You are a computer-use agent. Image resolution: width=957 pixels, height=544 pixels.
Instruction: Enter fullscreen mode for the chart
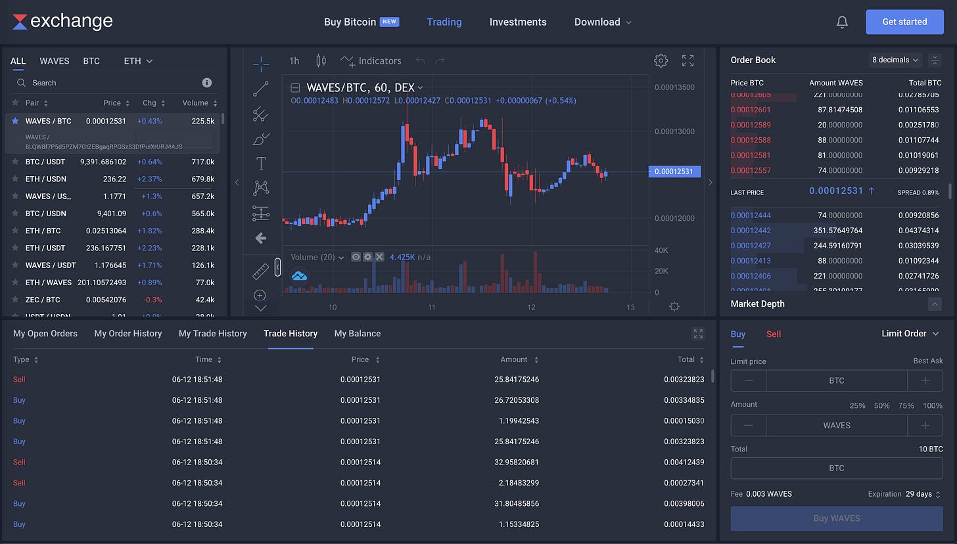click(x=688, y=60)
